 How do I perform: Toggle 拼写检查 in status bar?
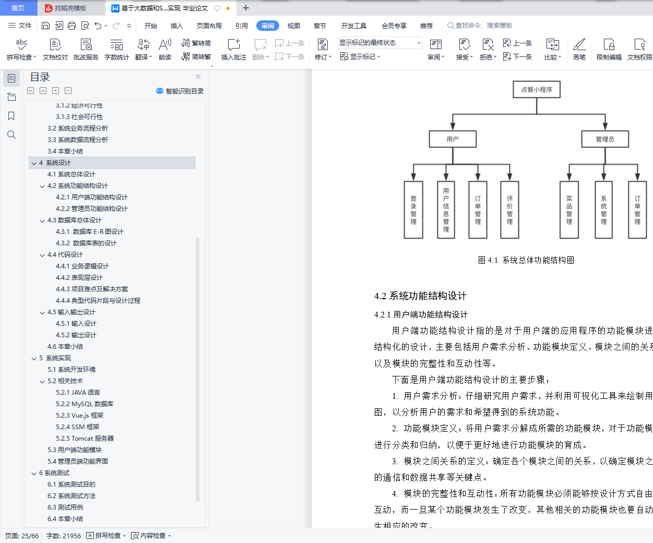pyautogui.click(x=106, y=536)
